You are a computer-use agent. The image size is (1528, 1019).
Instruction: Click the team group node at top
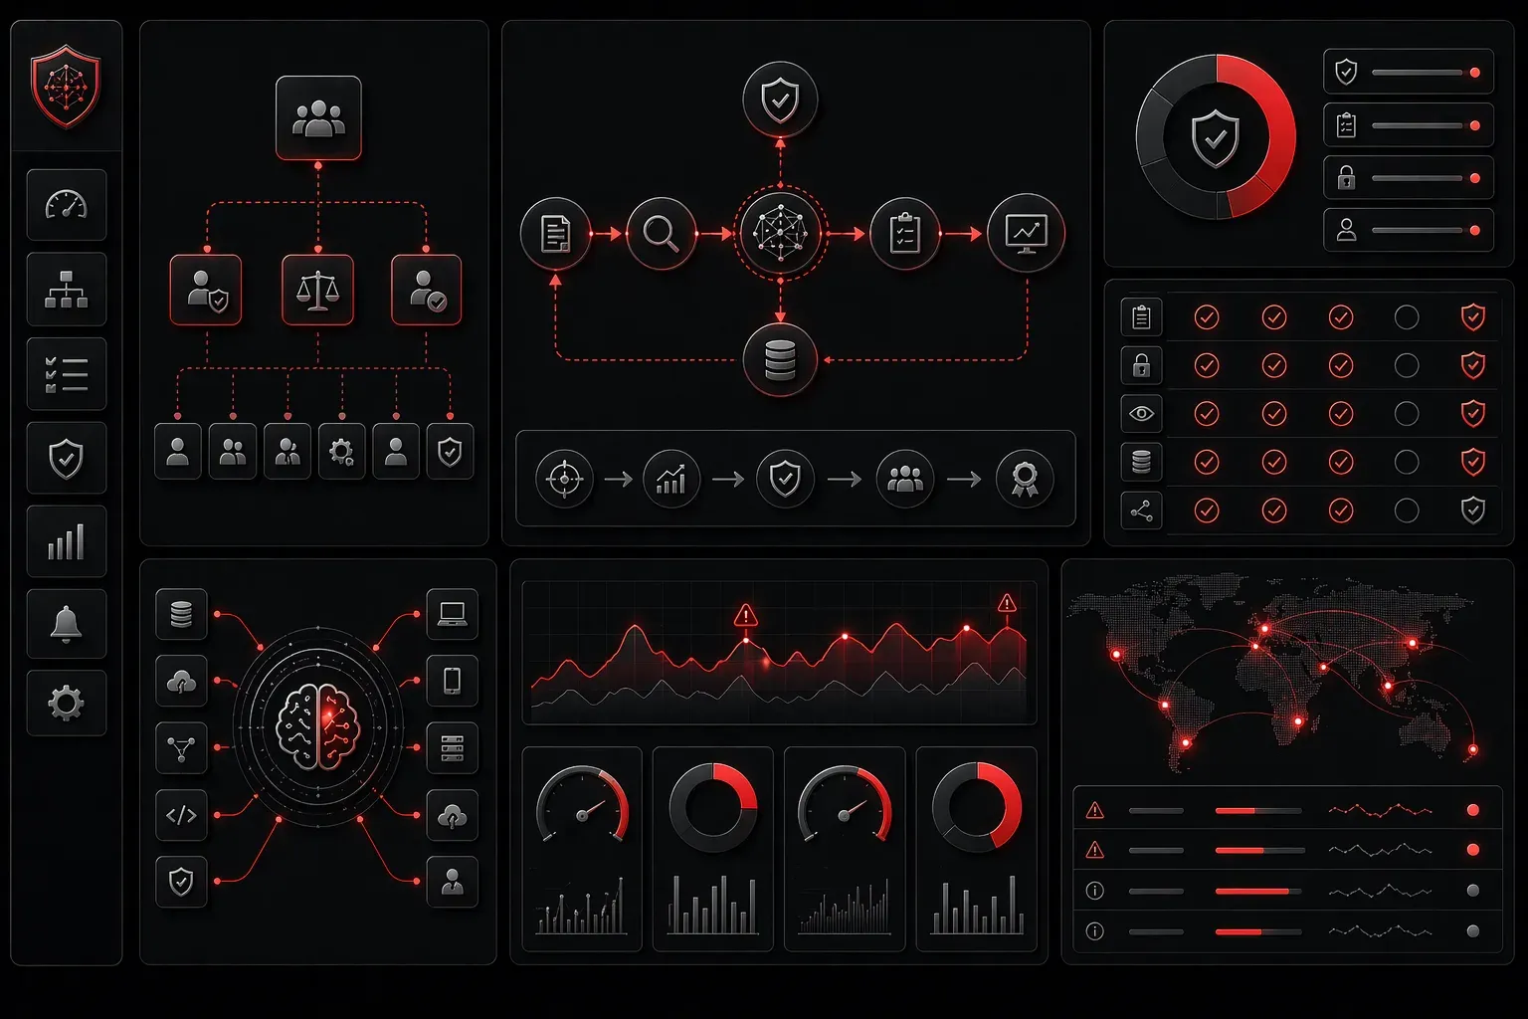coord(318,118)
